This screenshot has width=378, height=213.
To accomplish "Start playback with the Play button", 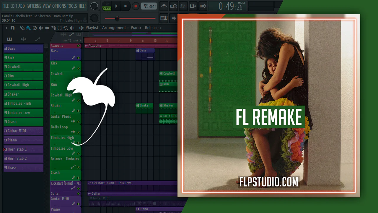I will (x=116, y=6).
